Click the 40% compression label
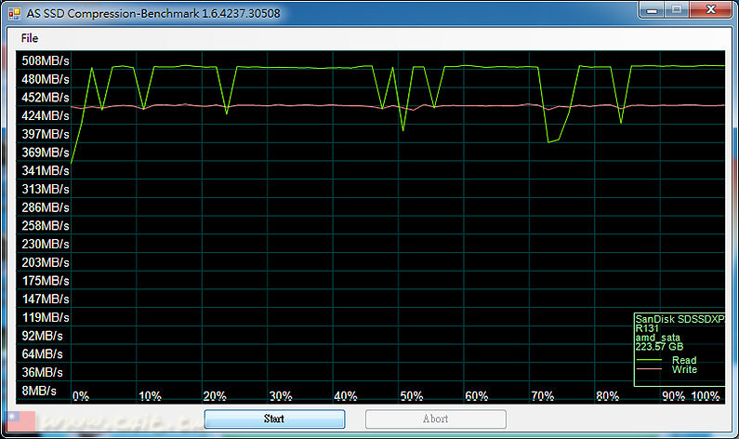The image size is (739, 439). (x=346, y=396)
